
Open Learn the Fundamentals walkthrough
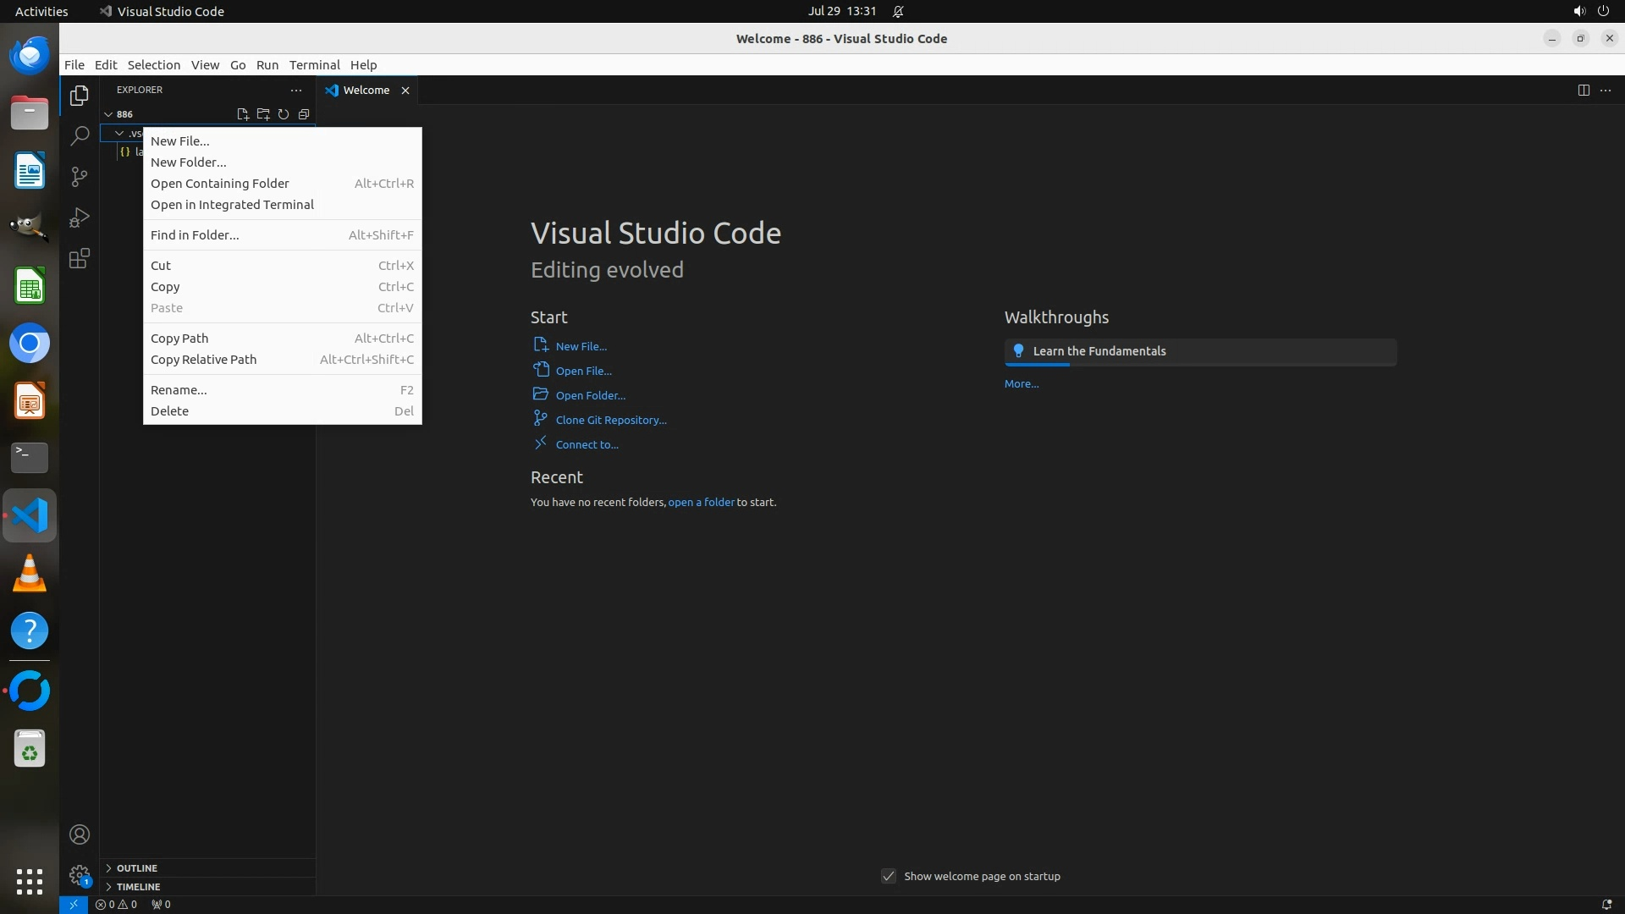[x=1099, y=351]
